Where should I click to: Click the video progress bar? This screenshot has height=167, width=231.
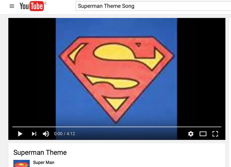(117, 127)
